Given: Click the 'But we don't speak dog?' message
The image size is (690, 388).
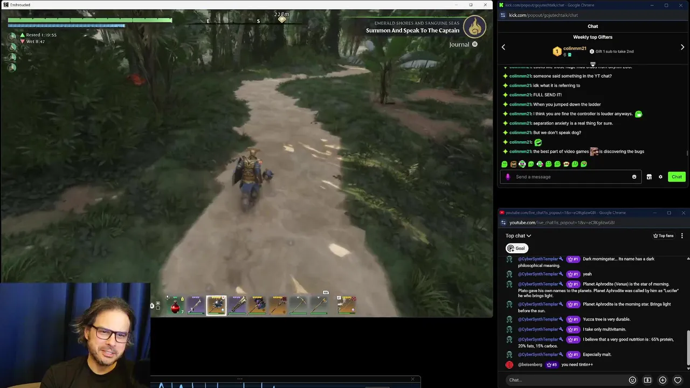Looking at the screenshot, I should 557,133.
